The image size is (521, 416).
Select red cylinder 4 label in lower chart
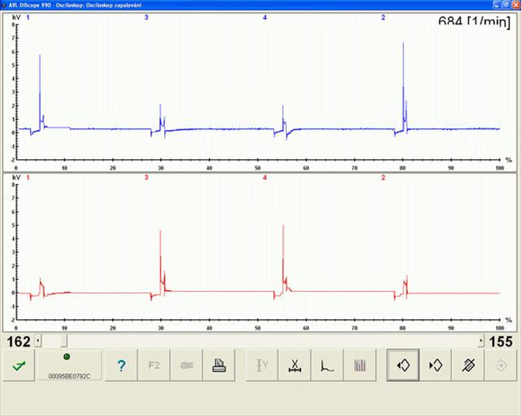(264, 178)
